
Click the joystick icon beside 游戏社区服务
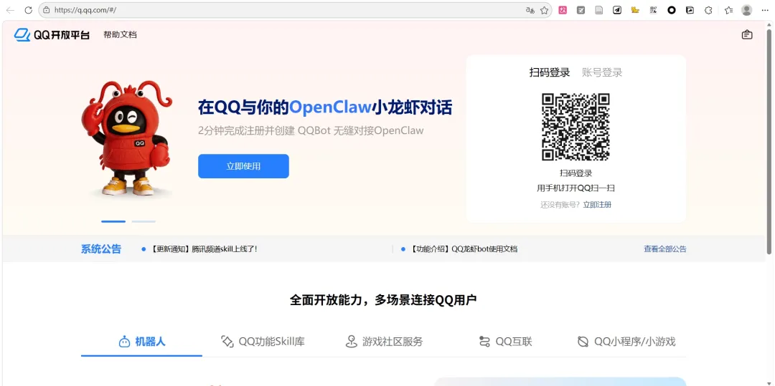(x=351, y=341)
